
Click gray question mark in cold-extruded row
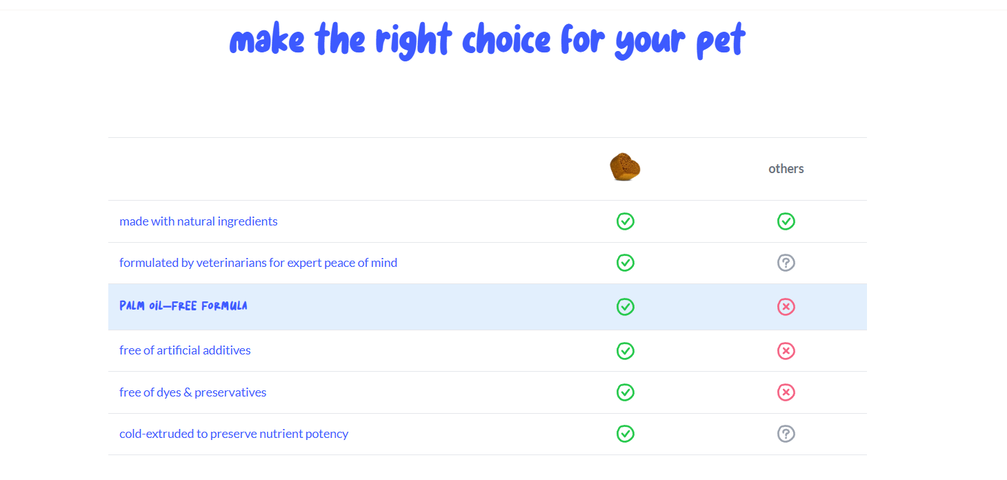[x=786, y=434]
